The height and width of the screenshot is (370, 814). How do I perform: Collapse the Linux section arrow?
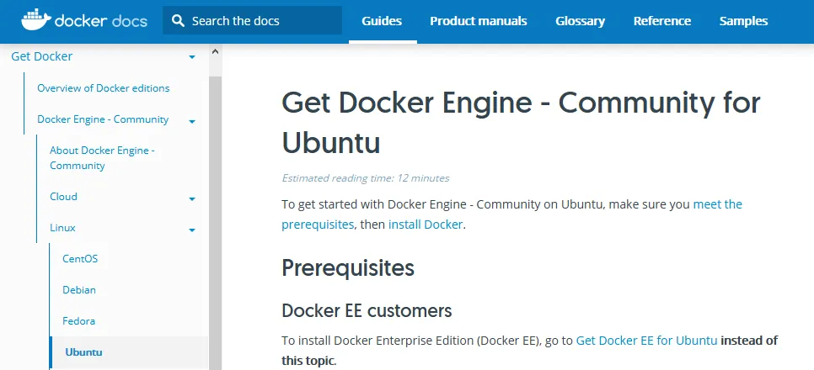(x=192, y=230)
